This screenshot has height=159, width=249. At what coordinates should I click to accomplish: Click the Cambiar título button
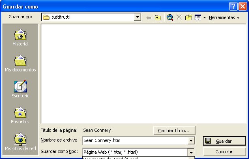pos(174,131)
